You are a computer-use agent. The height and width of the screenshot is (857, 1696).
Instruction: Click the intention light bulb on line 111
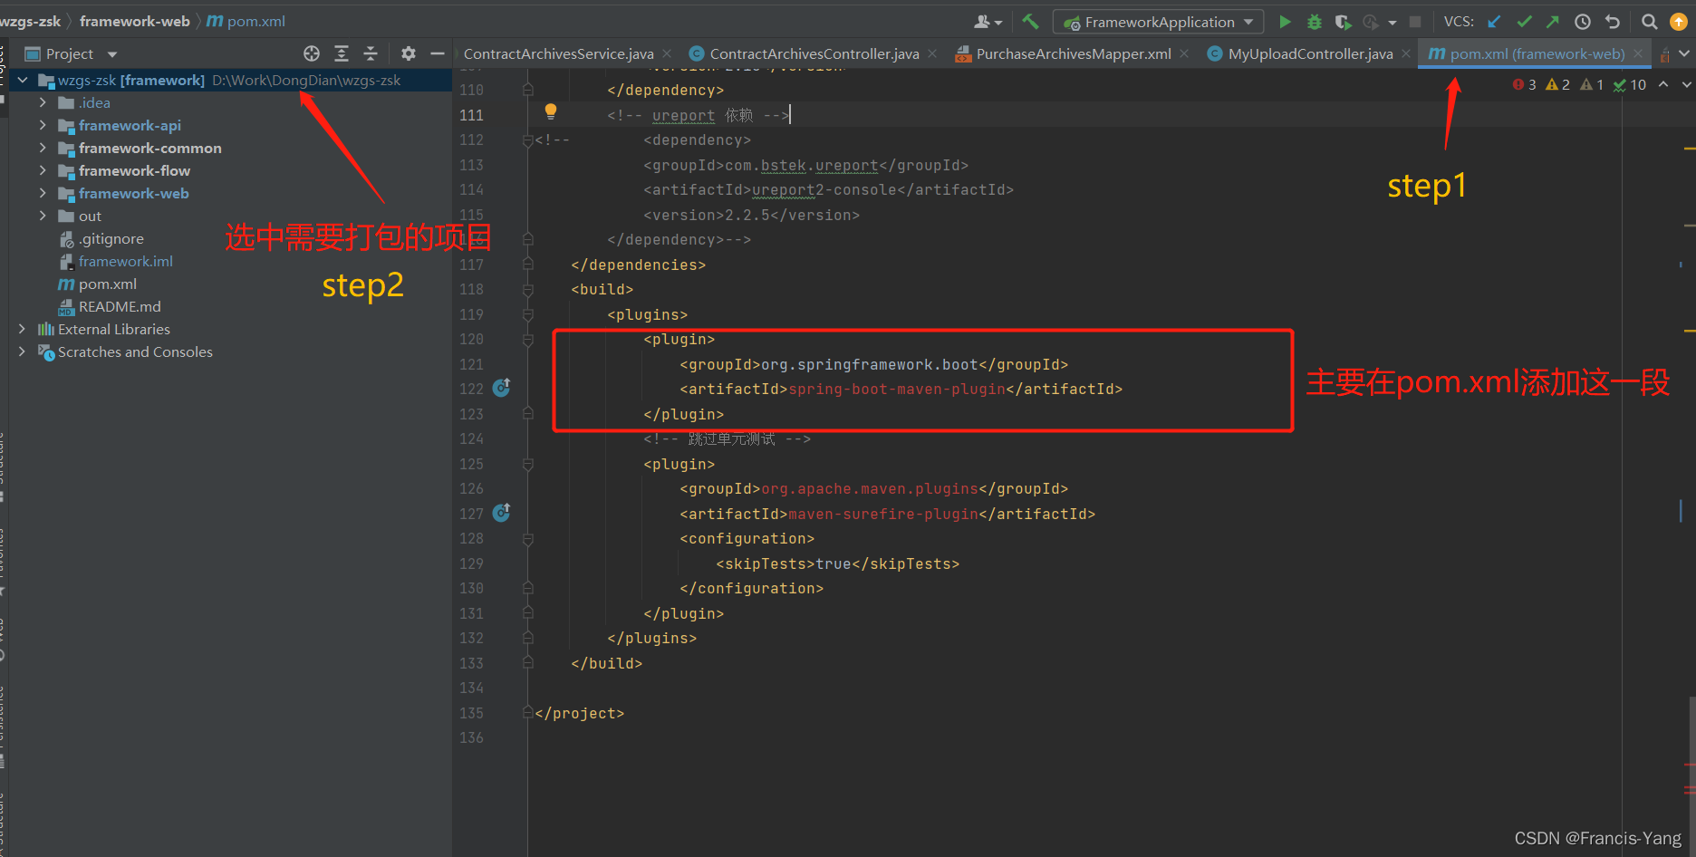pos(550,111)
